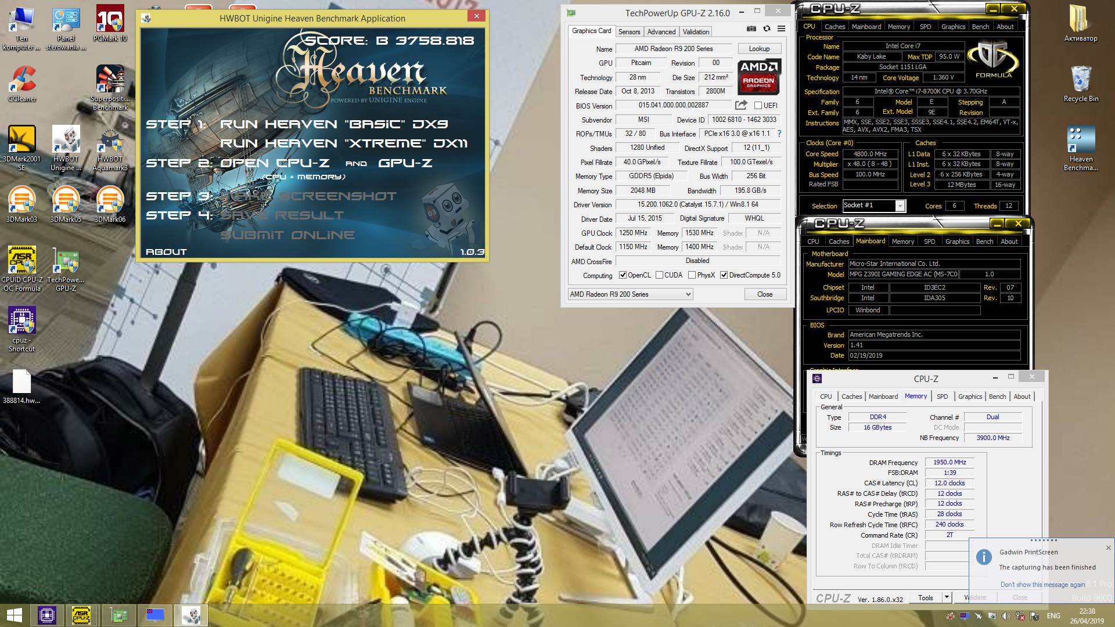This screenshot has width=1115, height=627.
Task: Click GPU-Z taskbar icon
Action: [x=120, y=615]
